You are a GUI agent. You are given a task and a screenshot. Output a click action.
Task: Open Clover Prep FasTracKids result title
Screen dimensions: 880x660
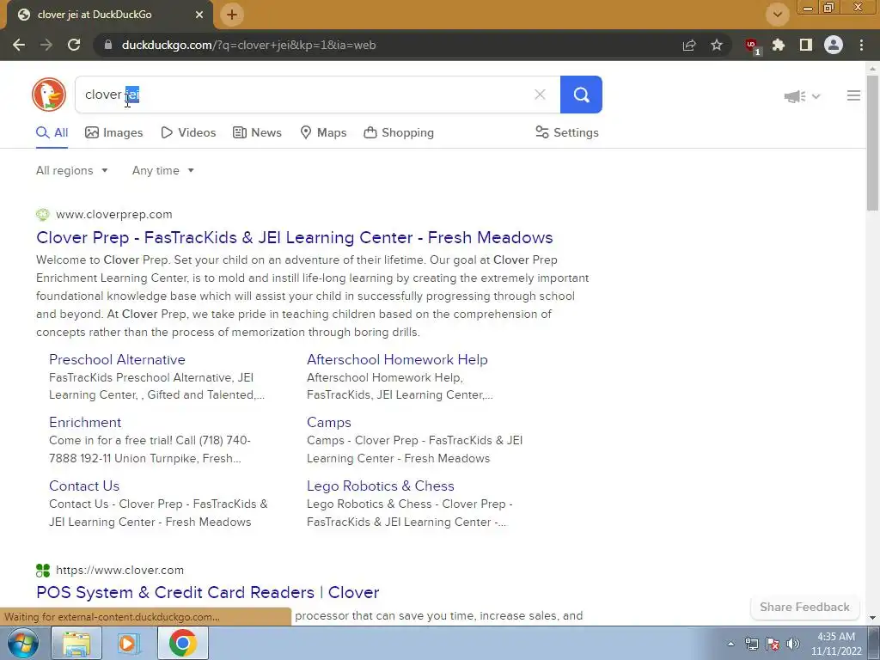pyautogui.click(x=295, y=237)
